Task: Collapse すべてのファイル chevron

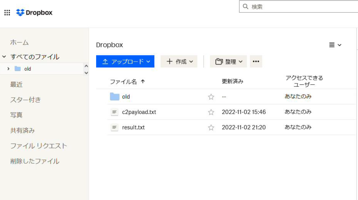Action: click(x=4, y=56)
